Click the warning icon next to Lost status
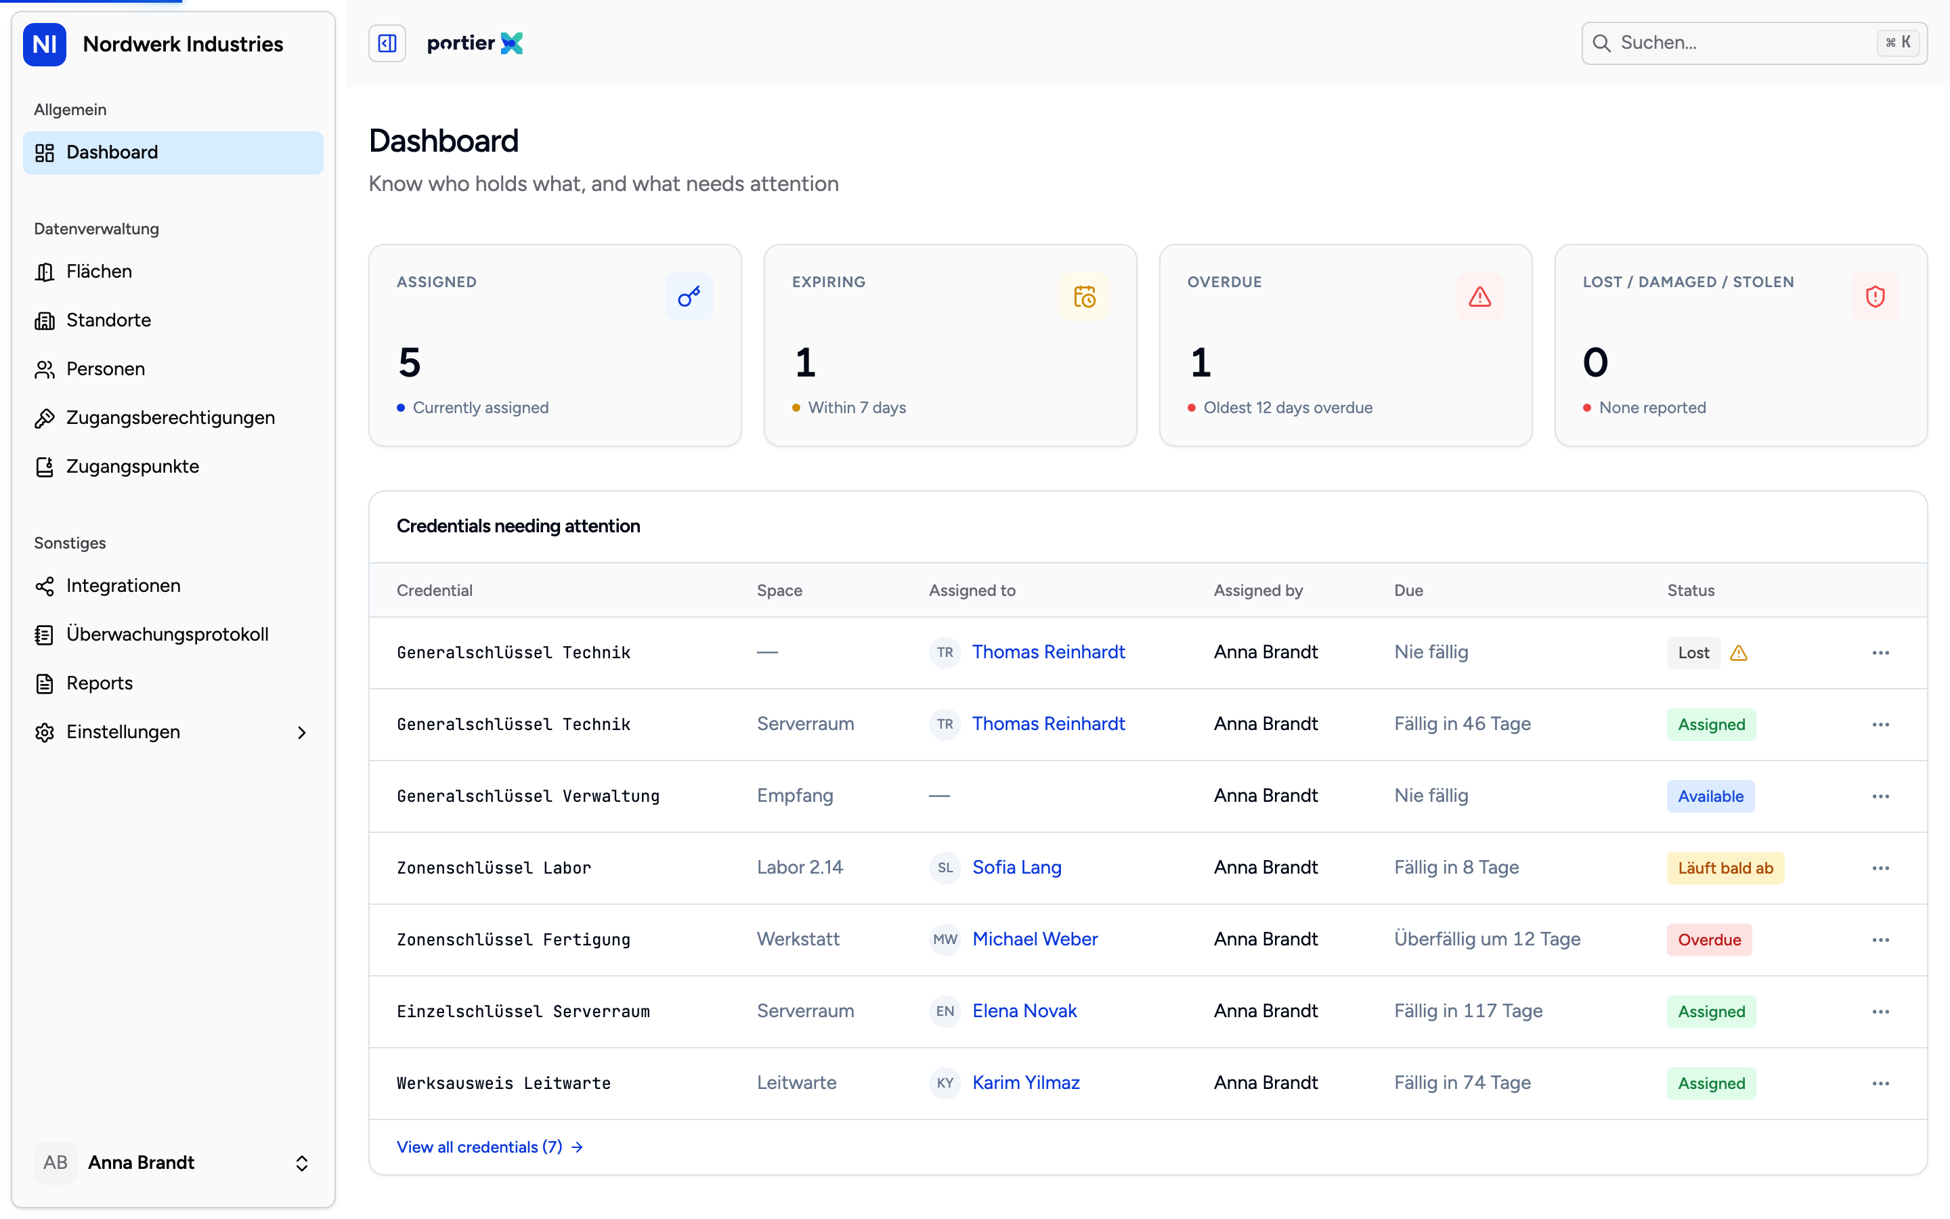Screen dimensions: 1950x1219 pos(1739,653)
